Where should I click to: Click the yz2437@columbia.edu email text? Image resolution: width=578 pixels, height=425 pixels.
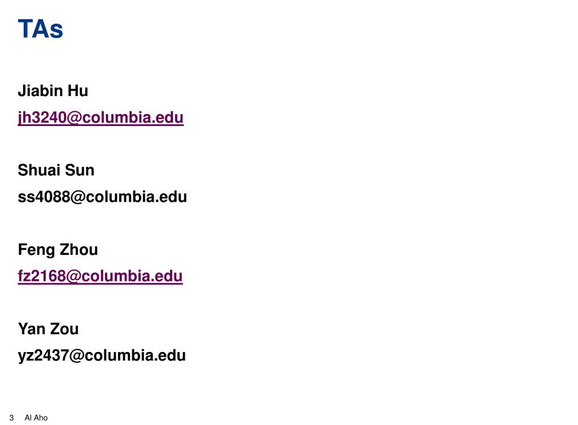click(102, 355)
